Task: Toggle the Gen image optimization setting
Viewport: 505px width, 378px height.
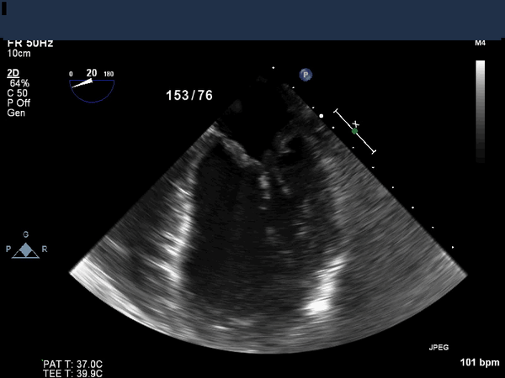Action: click(x=17, y=113)
